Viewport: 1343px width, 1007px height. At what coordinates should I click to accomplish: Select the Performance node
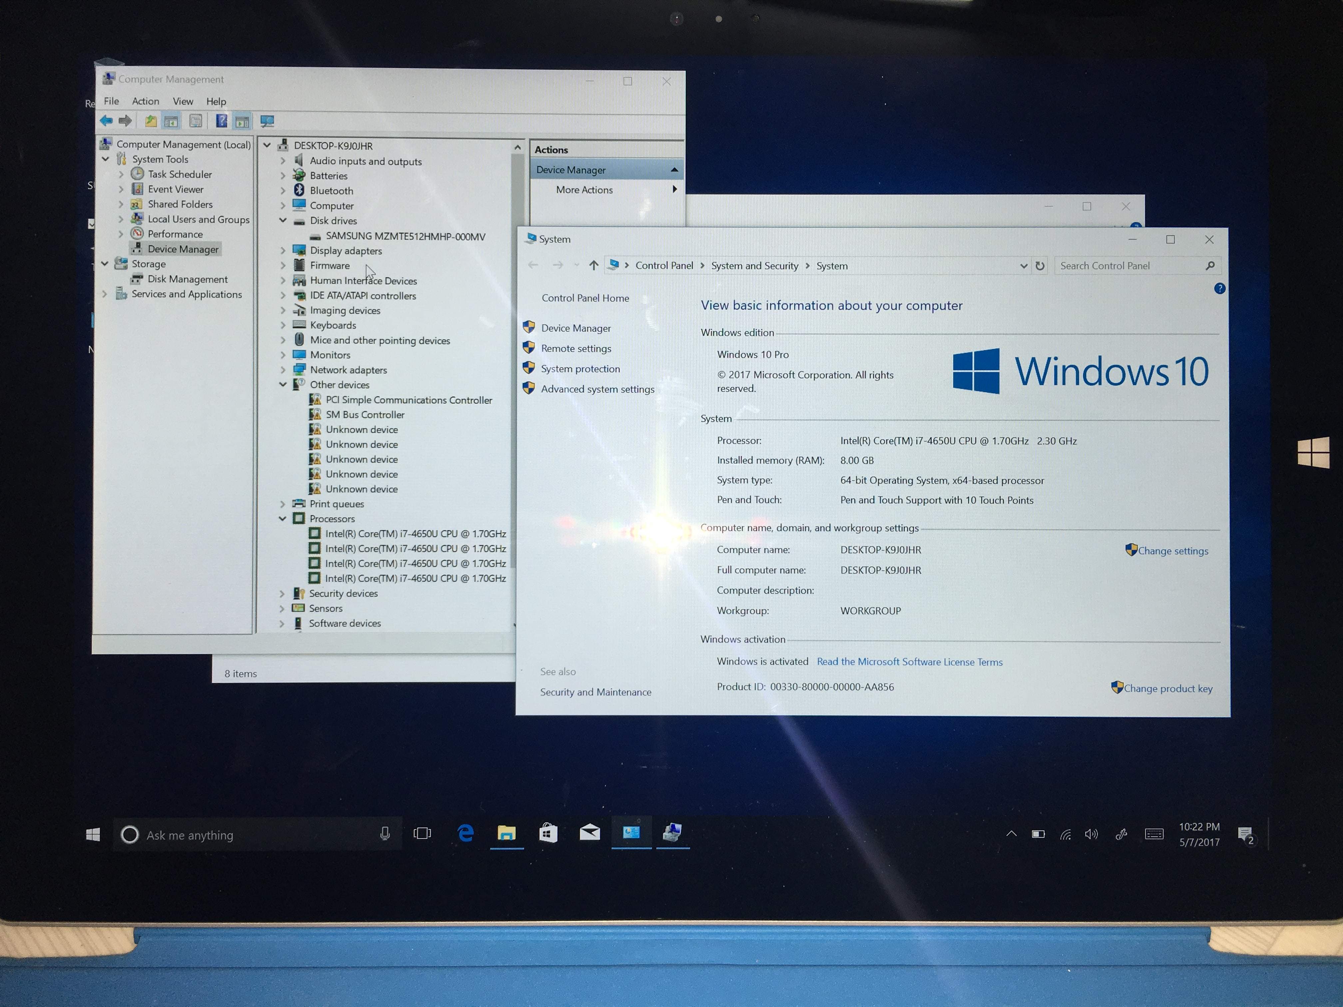click(x=176, y=234)
